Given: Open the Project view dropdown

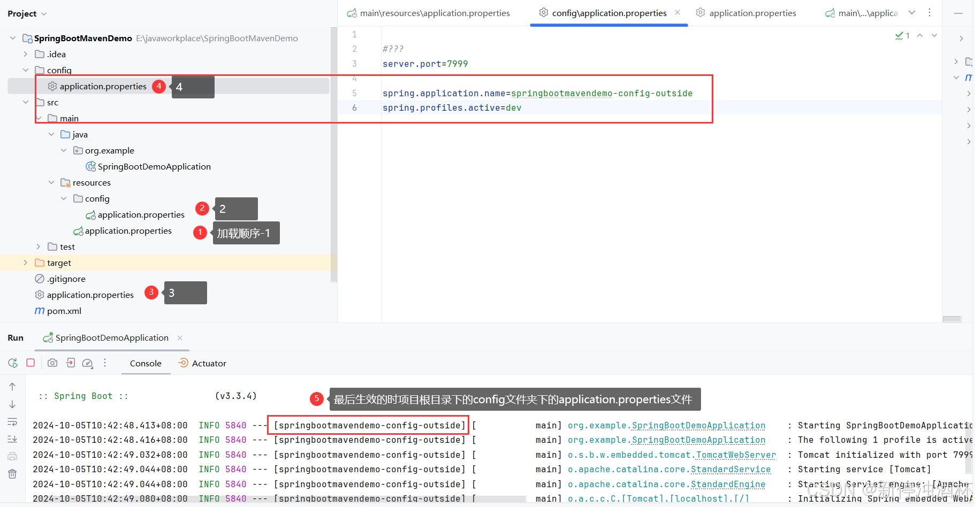Looking at the screenshot, I should tap(44, 14).
